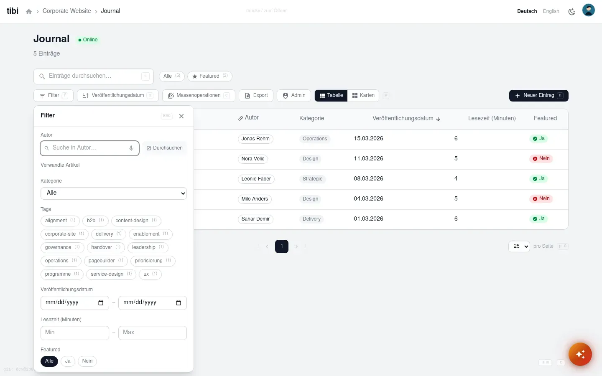Focus the Suche in Autor field

[89, 148]
